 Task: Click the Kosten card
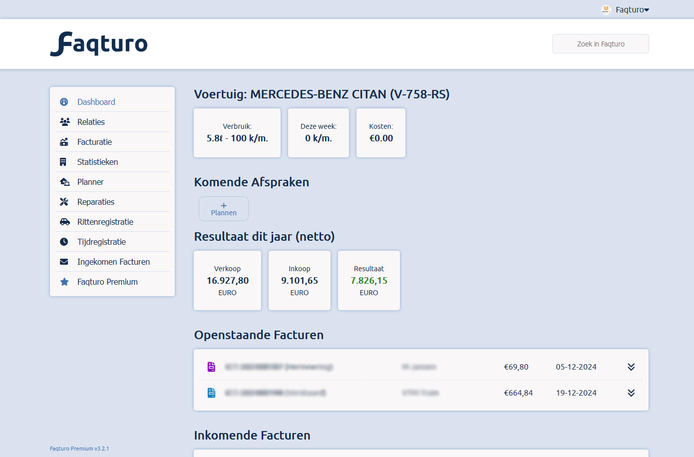pos(381,133)
